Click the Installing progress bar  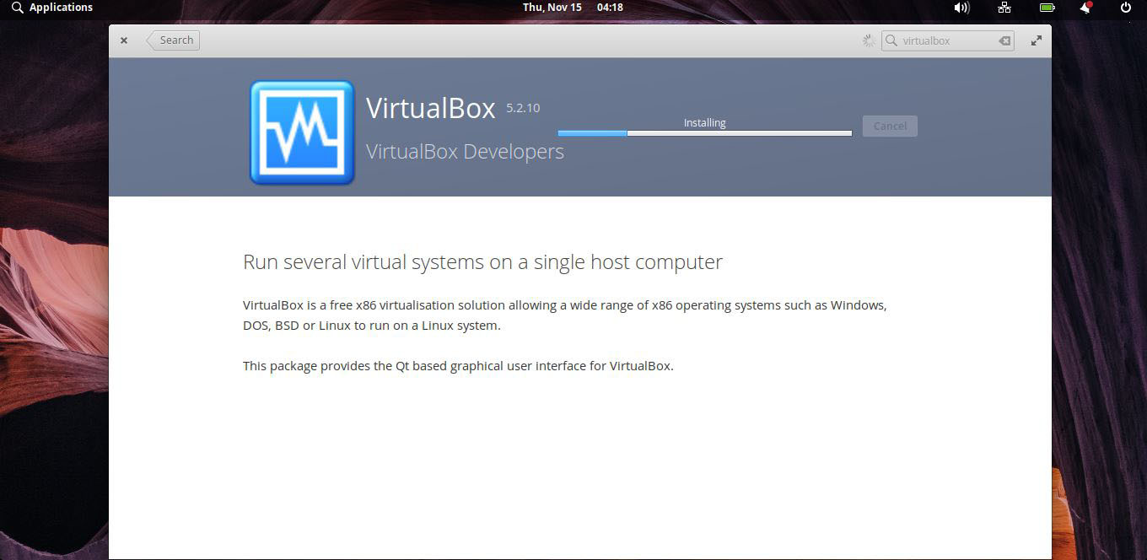tap(704, 132)
